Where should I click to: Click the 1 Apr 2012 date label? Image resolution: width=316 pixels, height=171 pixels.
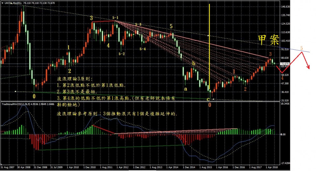point(122,167)
